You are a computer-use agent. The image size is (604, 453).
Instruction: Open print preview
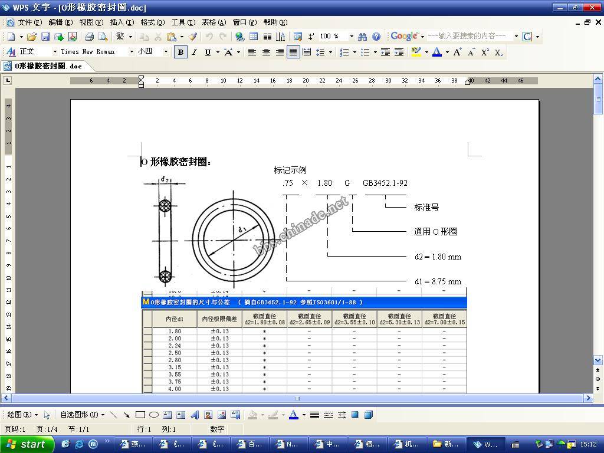click(x=103, y=37)
